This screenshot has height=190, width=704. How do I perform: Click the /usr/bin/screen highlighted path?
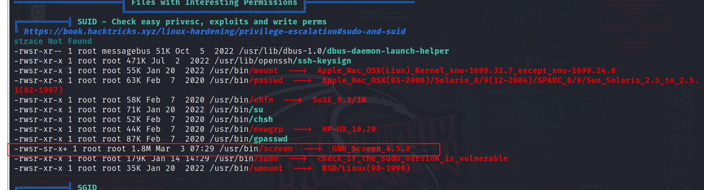coord(256,149)
